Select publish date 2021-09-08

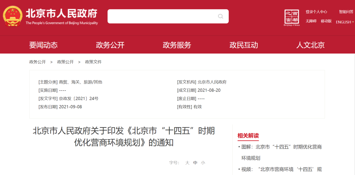tap(70, 107)
